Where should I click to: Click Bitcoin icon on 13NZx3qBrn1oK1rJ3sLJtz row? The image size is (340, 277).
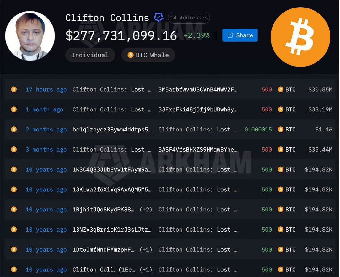(x=14, y=230)
